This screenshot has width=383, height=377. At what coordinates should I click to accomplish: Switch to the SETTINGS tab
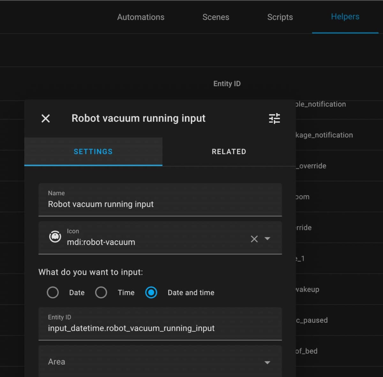pos(93,152)
